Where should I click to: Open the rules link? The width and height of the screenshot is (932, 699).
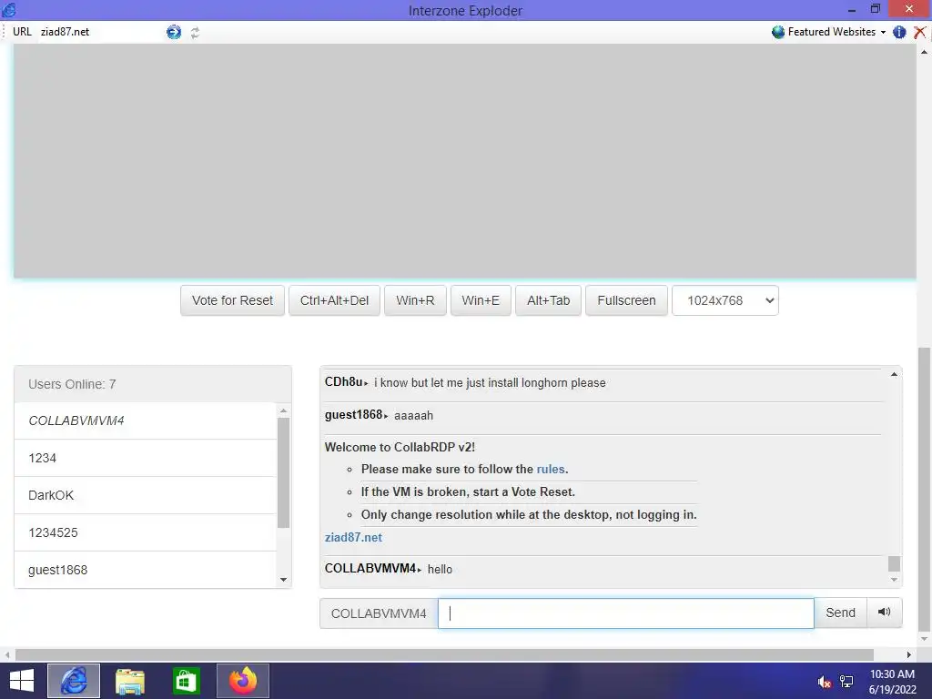[x=551, y=469]
